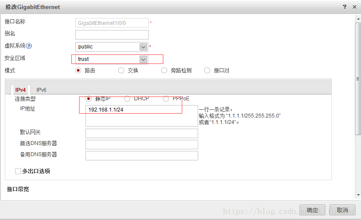Click the 安全区域 label
361x220 pixels.
click(x=15, y=58)
